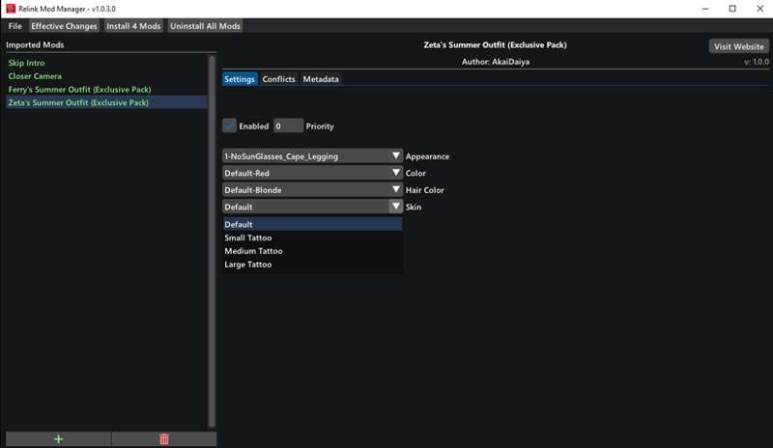The width and height of the screenshot is (773, 448).
Task: Switch to the Settings tab
Action: [x=240, y=79]
